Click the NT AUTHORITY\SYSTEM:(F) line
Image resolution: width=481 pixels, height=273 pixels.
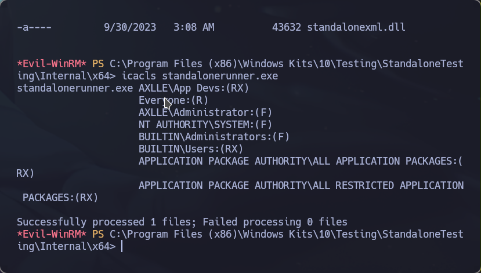coord(205,125)
